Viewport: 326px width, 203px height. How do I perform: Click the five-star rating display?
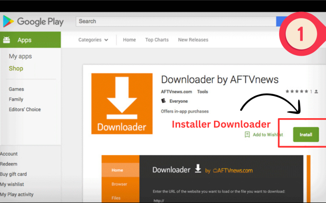[297, 91]
